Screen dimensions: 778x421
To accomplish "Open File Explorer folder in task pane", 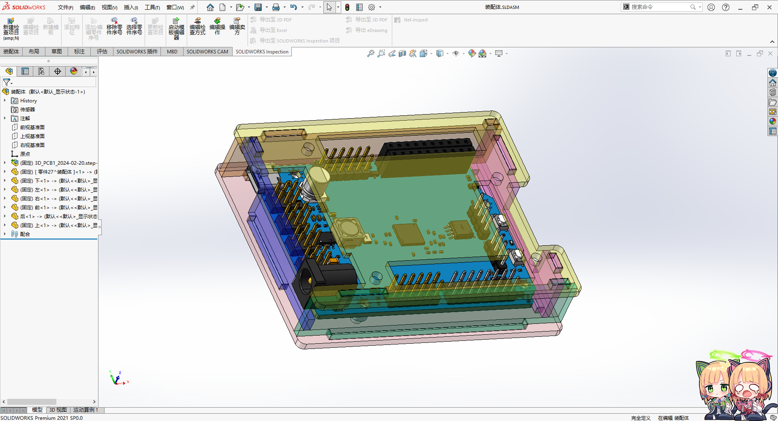I will point(773,102).
